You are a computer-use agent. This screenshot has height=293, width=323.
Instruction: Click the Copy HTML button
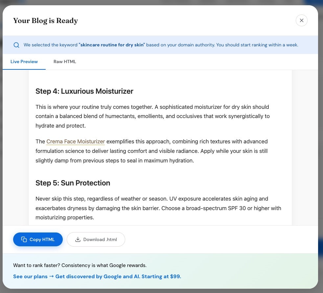(38, 239)
